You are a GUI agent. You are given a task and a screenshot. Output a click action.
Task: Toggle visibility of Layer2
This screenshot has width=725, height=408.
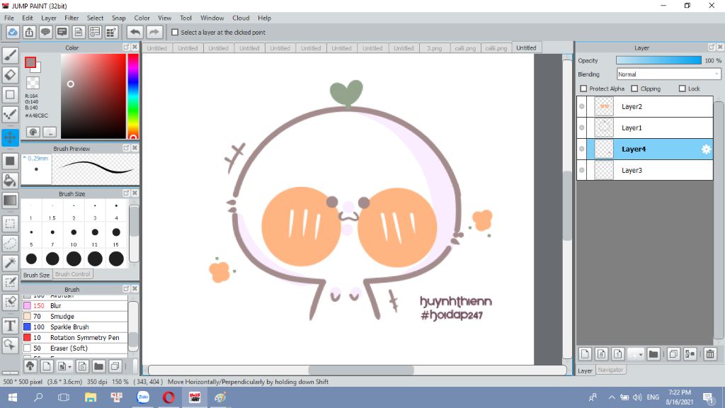tap(582, 106)
